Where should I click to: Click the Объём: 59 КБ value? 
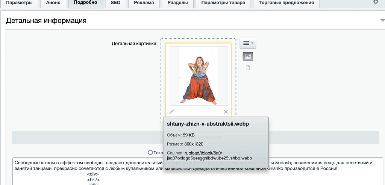point(189,135)
